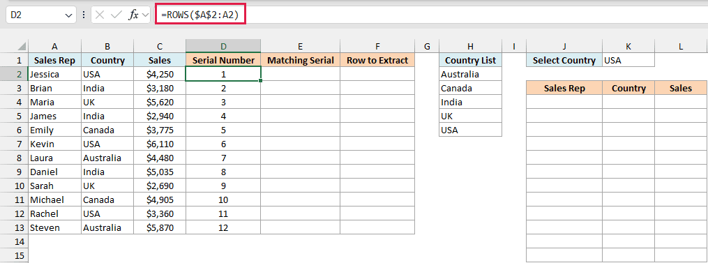
Task: Select column G header
Action: pyautogui.click(x=427, y=46)
